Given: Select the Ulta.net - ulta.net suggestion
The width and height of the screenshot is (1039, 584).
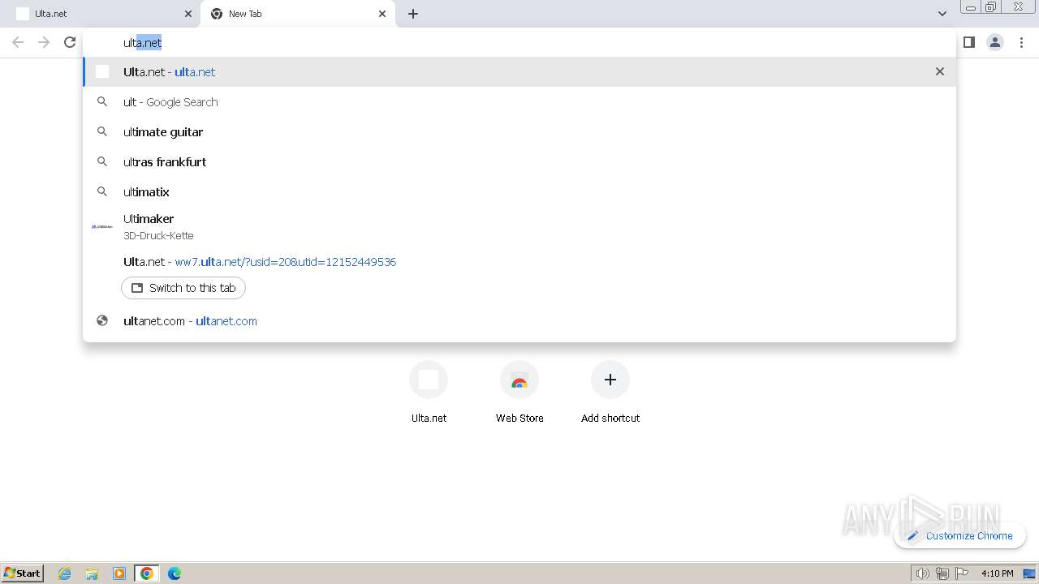Looking at the screenshot, I should click(x=519, y=72).
